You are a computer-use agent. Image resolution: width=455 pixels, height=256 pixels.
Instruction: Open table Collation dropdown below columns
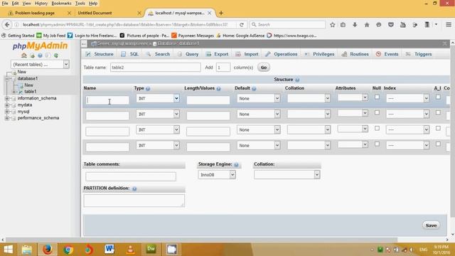click(287, 175)
